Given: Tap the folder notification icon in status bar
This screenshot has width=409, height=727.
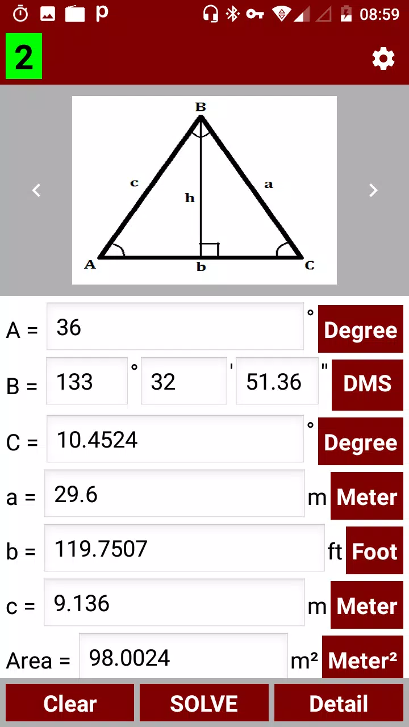Looking at the screenshot, I should click(75, 14).
